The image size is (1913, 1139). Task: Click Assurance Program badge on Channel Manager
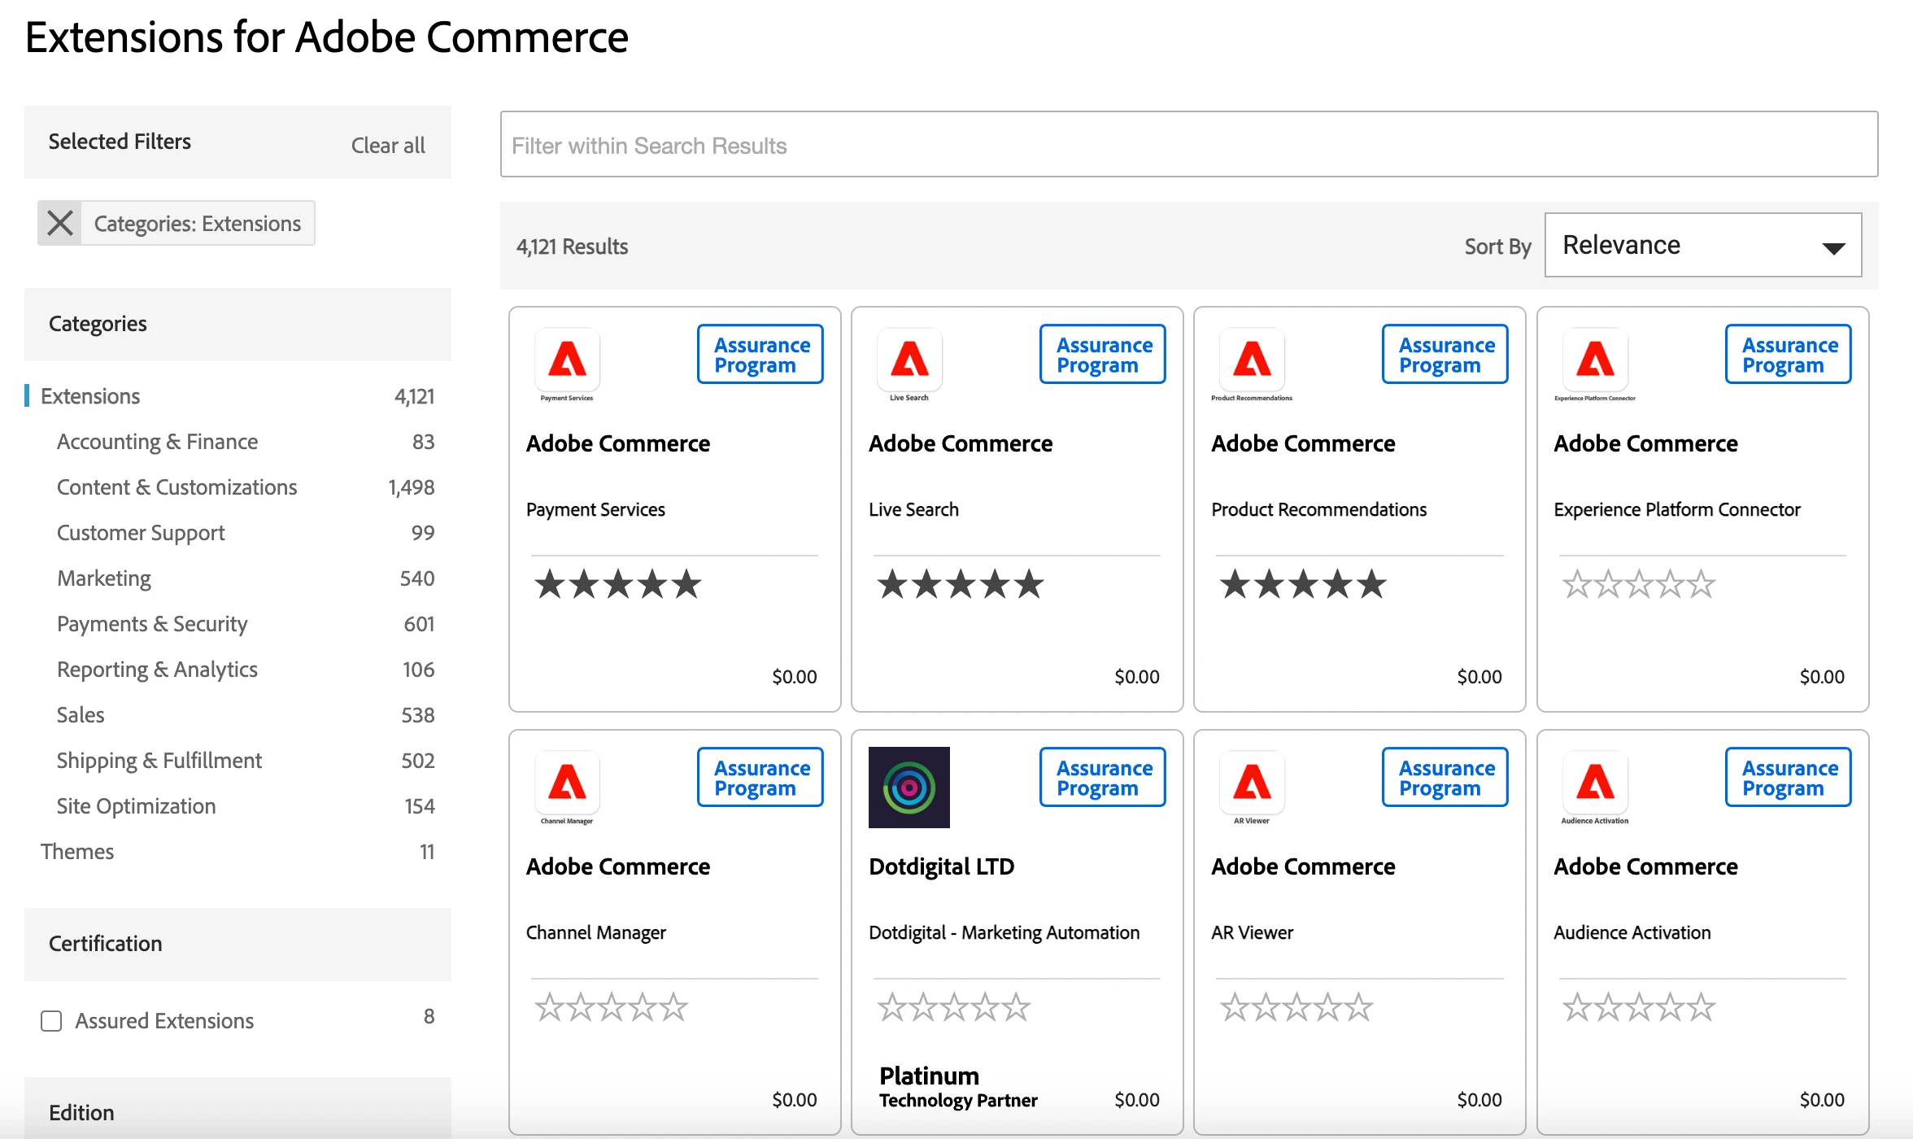tap(760, 778)
